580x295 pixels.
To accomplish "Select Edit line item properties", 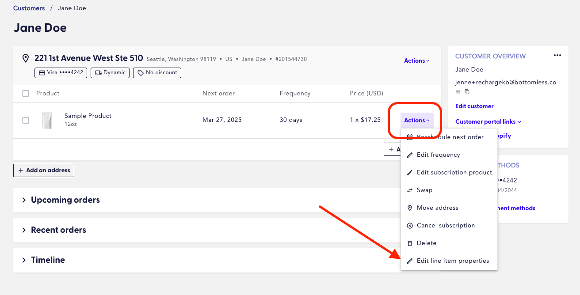I will [x=453, y=261].
